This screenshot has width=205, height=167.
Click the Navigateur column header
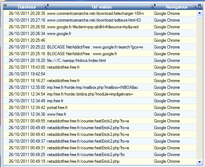tap(177, 7)
